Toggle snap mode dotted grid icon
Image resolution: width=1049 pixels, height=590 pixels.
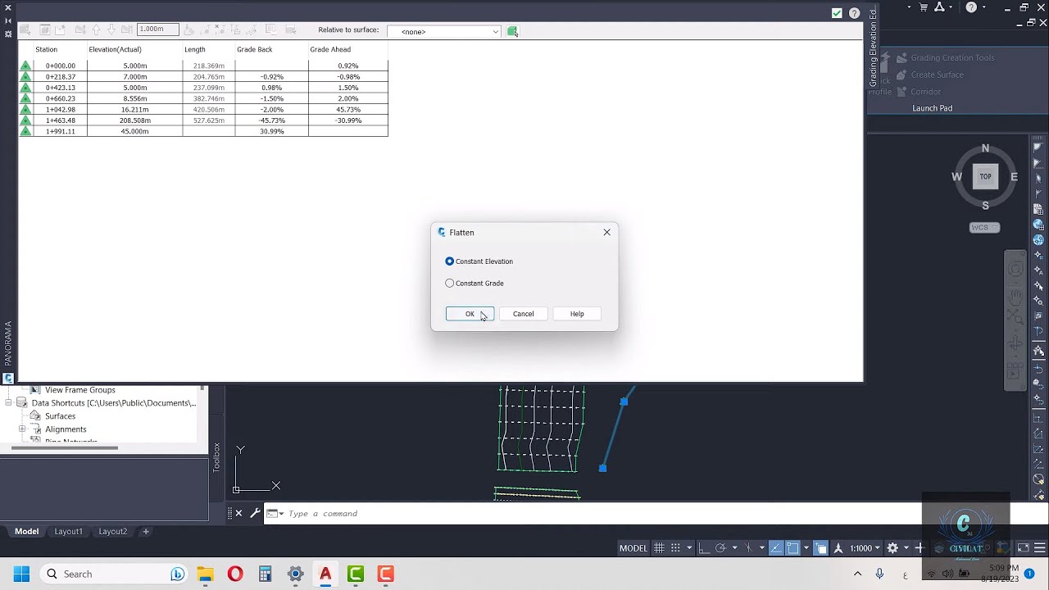[x=675, y=548]
